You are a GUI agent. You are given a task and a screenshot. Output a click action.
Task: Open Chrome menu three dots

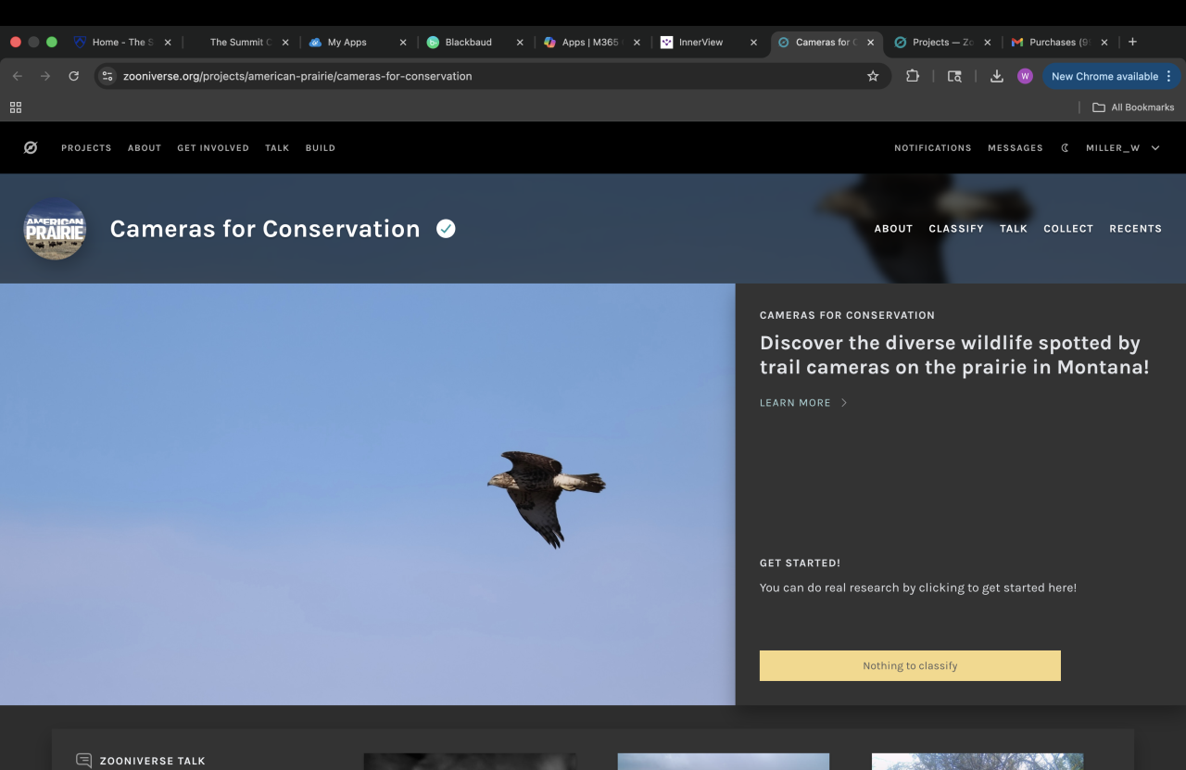(x=1168, y=76)
